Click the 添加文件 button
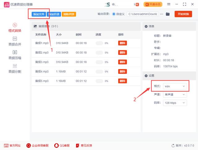198x150 pixels. [39, 14]
